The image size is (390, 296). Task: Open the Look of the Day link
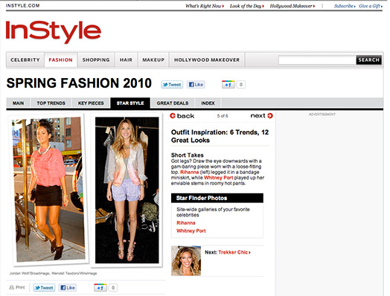tap(247, 6)
